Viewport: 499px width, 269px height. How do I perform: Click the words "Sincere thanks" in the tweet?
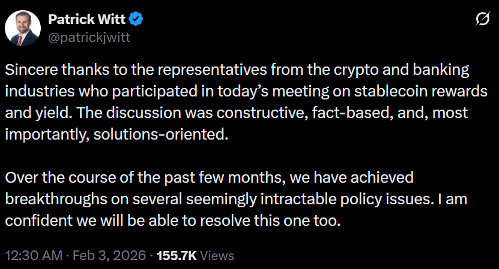click(x=46, y=69)
